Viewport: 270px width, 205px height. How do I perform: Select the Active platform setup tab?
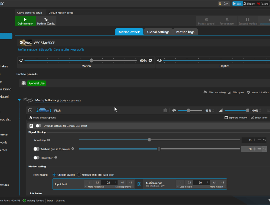tap(30, 13)
